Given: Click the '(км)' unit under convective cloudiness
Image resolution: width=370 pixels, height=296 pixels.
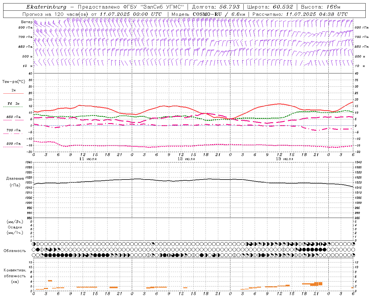Looking at the screenshot, I should point(15,282).
